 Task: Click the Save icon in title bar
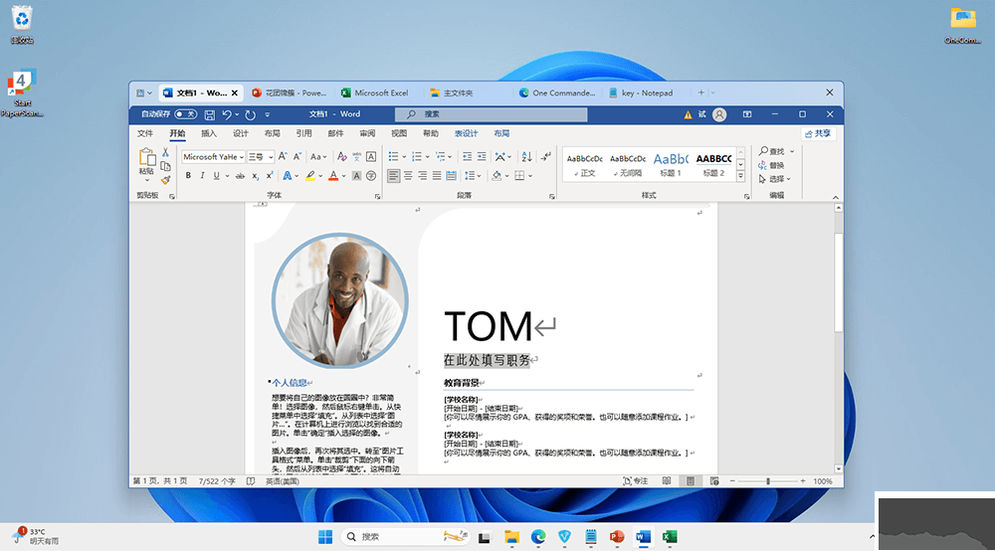(209, 114)
